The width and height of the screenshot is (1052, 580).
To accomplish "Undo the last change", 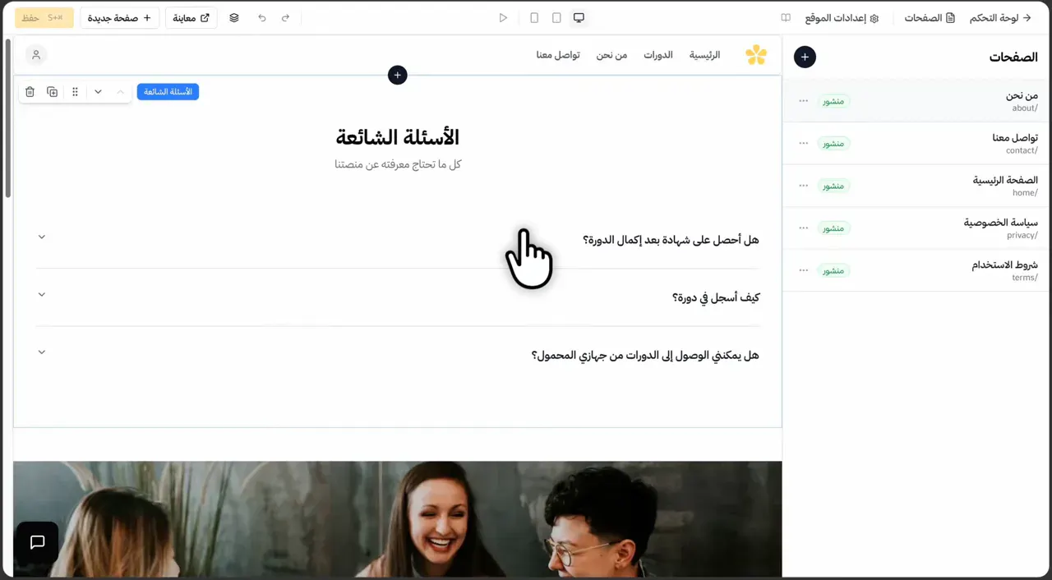I will 262,17.
